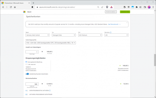Open the Tarif dropdown SSD Premium
Screen dimensions: 156x98
pyautogui.click(x=90, y=35)
